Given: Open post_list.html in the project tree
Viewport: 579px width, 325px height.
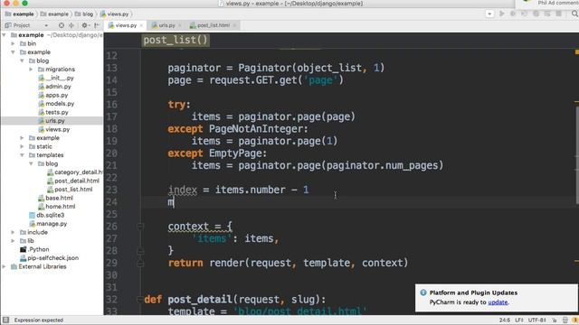Looking at the screenshot, I should pyautogui.click(x=70, y=190).
